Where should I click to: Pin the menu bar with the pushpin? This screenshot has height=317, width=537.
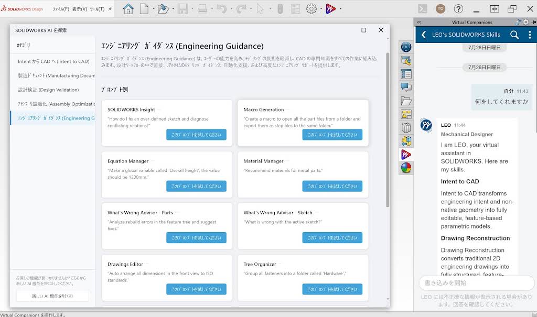(x=110, y=9)
